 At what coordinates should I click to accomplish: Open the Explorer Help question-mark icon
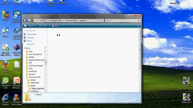[x=138, y=26]
